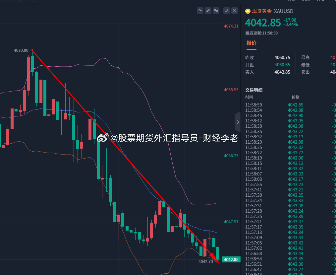Select the 11:58:35 trade row
The height and width of the screenshot is (275, 336).
[x=291, y=131]
